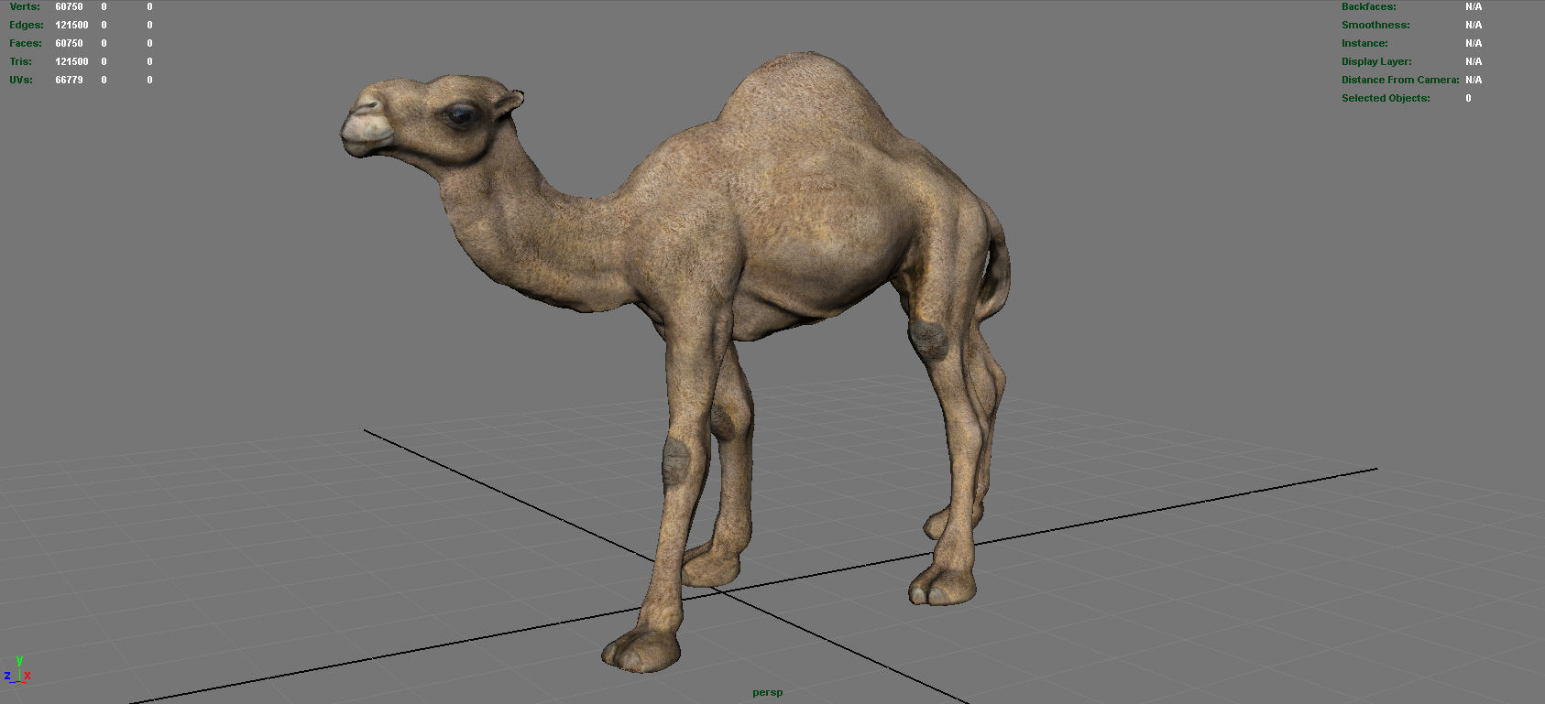Click the 'Instance:' heads-up label

coord(1364,43)
